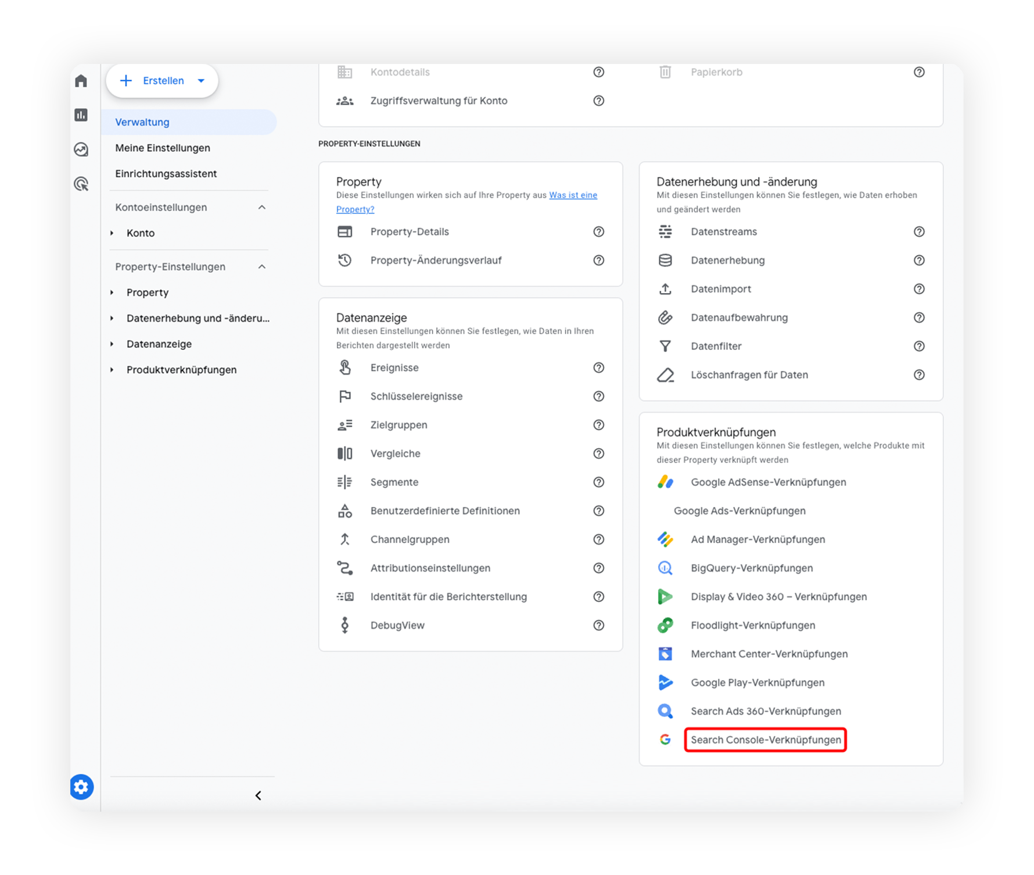Viewport: 1034px width, 875px height.
Task: Click the Datenimport upload icon
Action: [665, 289]
